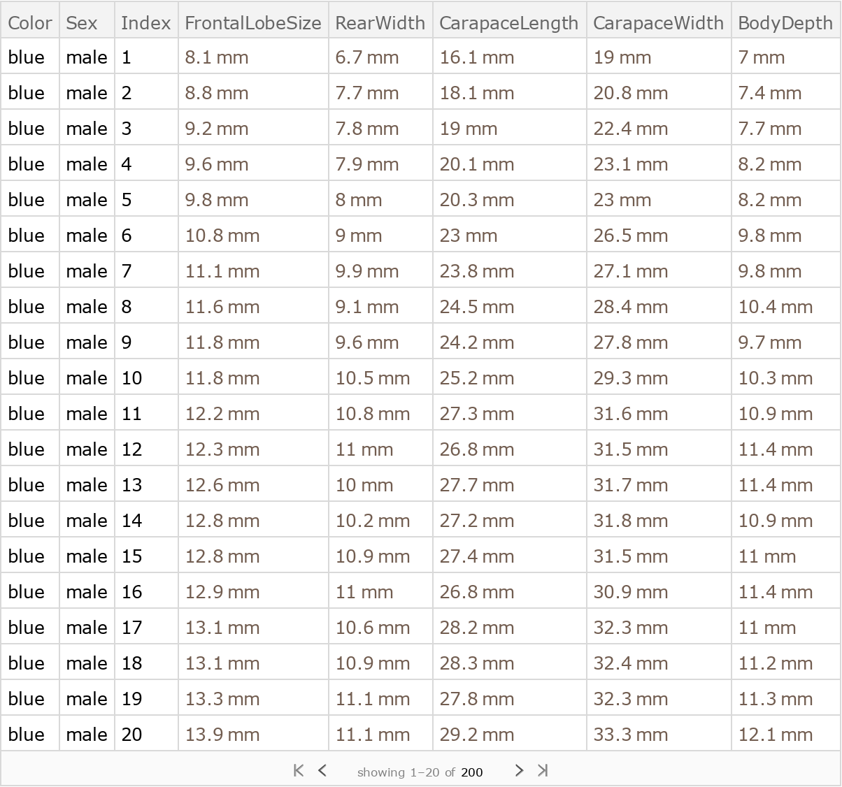842x787 pixels.
Task: Select the 19 mm CarapaceWidth cell
Action: 622,57
